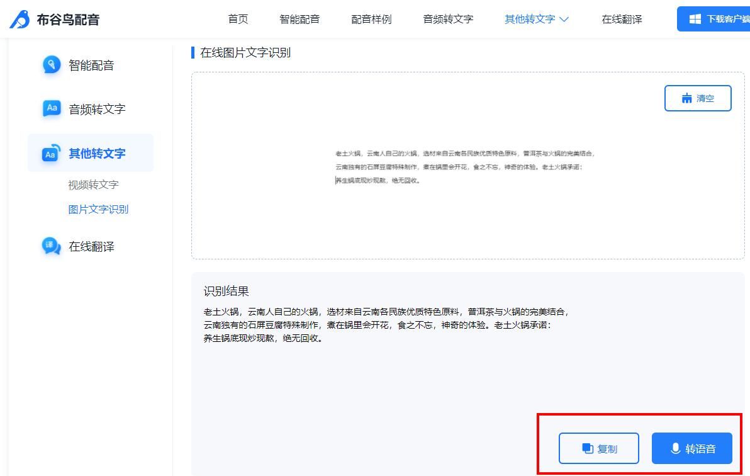Click the 在线图片文字识别 heading
This screenshot has width=750, height=476.
point(245,53)
